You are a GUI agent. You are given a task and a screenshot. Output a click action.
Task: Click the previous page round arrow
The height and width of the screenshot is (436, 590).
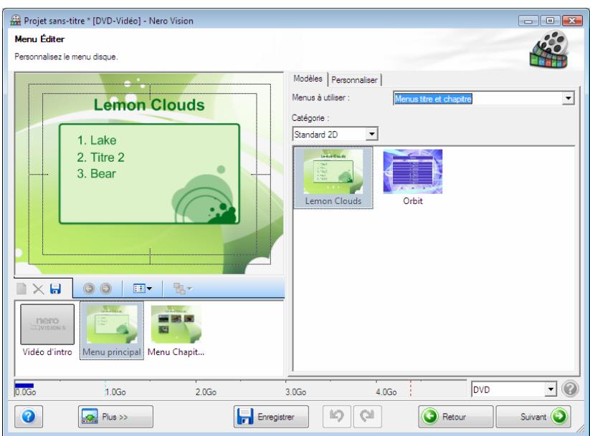click(89, 289)
